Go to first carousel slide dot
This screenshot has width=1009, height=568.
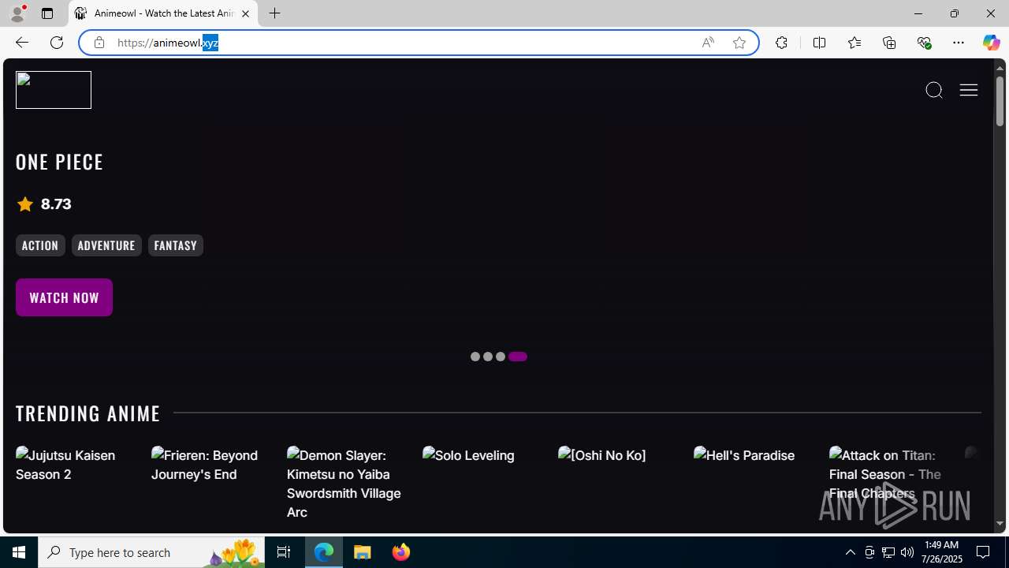click(475, 357)
